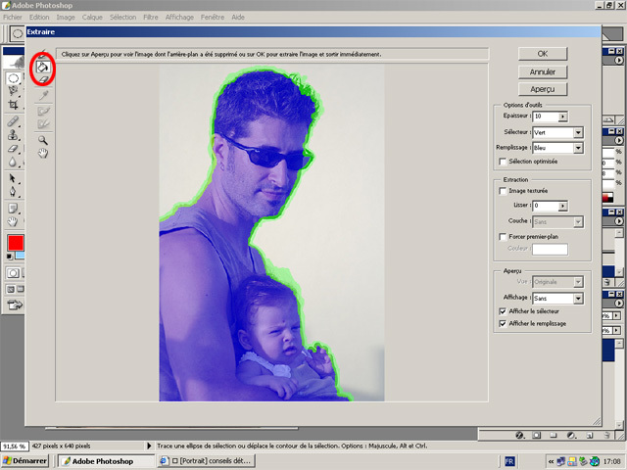The width and height of the screenshot is (627, 470).
Task: Click the Couleur swatch field
Action: click(x=550, y=249)
